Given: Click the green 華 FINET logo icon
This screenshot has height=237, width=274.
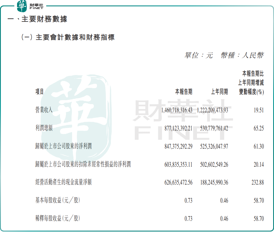Looking at the screenshot, I should (22, 6).
